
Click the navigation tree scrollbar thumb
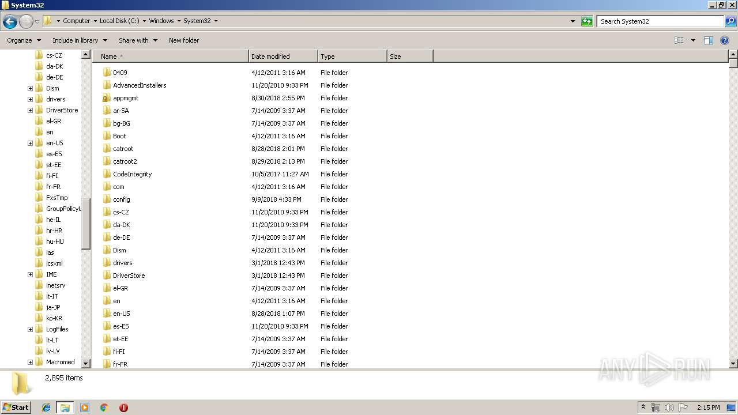coord(86,225)
